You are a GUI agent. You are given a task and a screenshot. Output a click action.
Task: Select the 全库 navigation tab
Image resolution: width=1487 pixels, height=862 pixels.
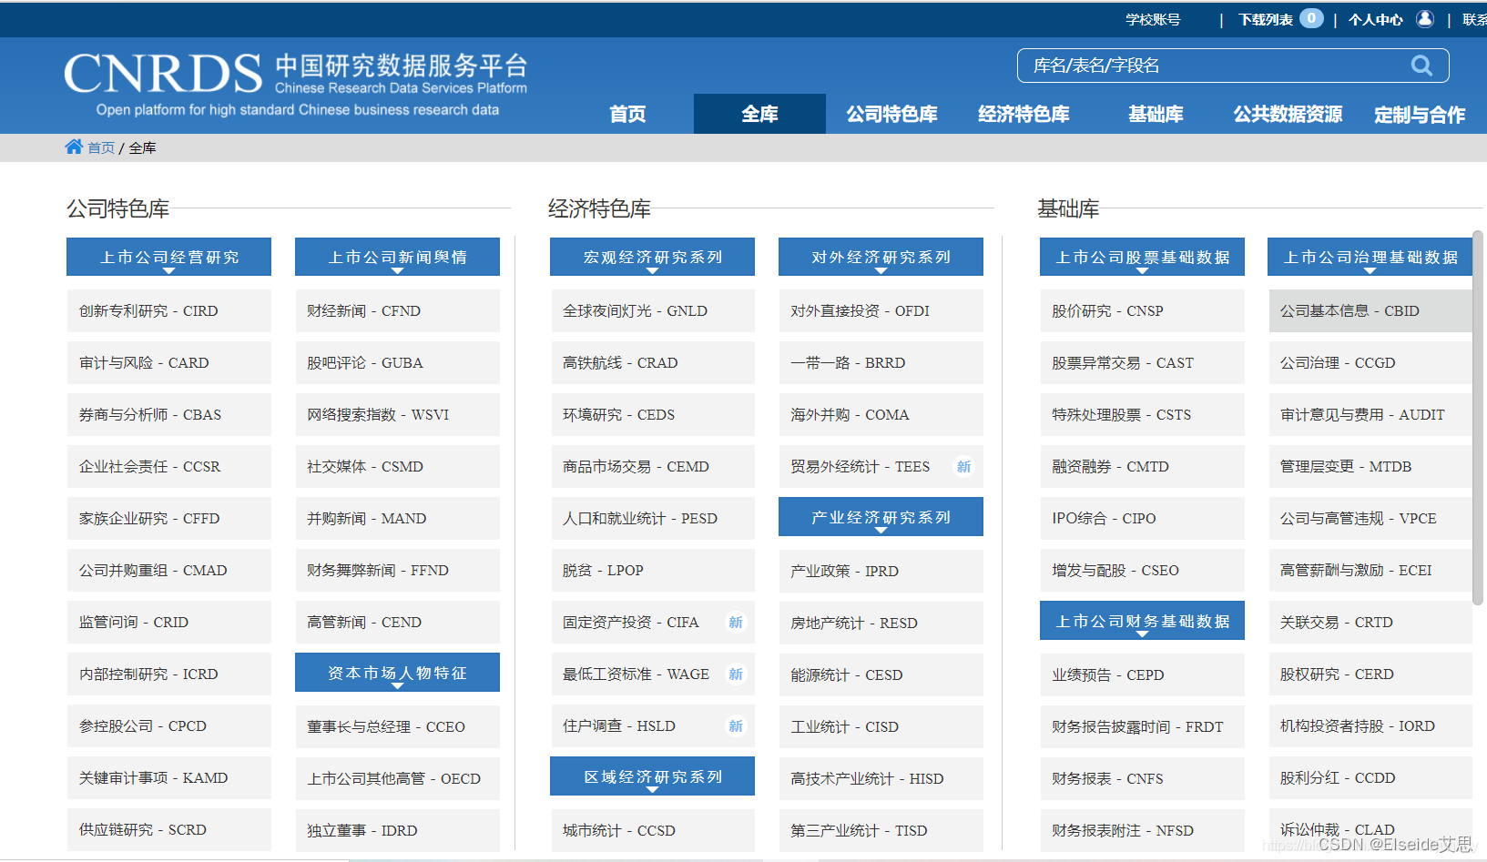[x=759, y=114]
